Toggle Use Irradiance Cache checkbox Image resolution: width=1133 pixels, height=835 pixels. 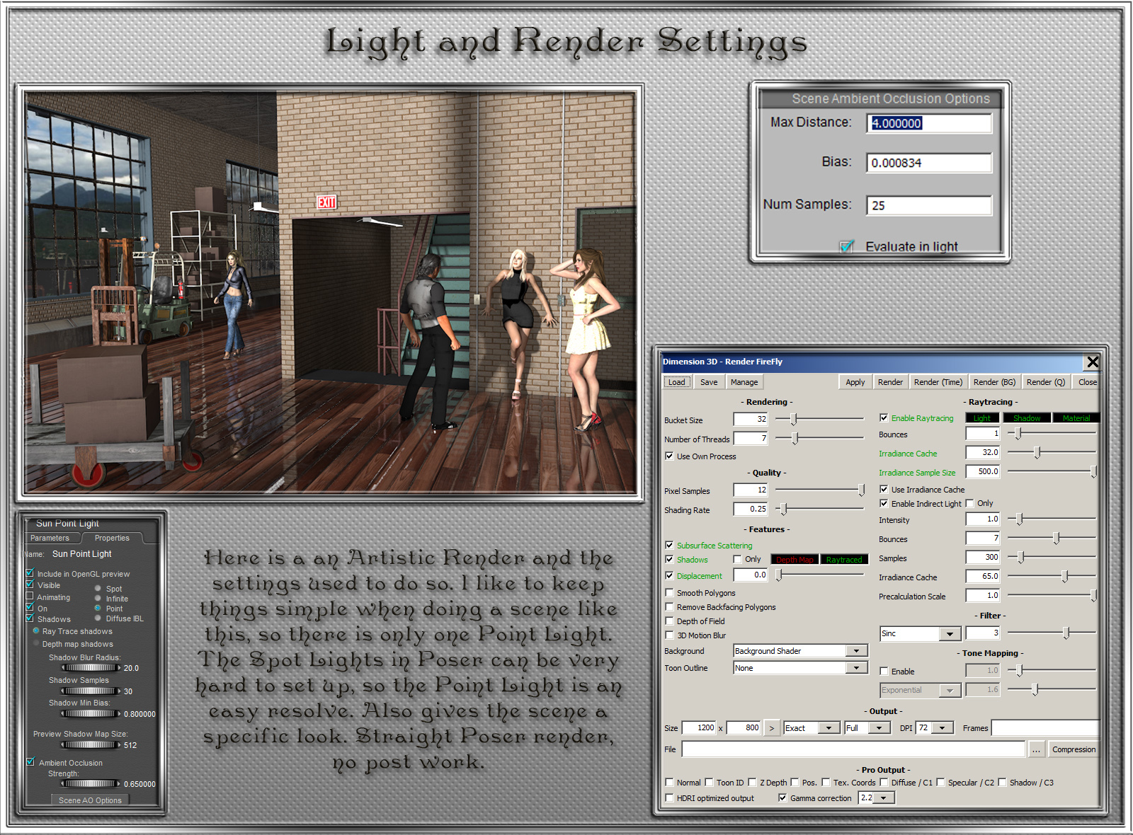884,490
